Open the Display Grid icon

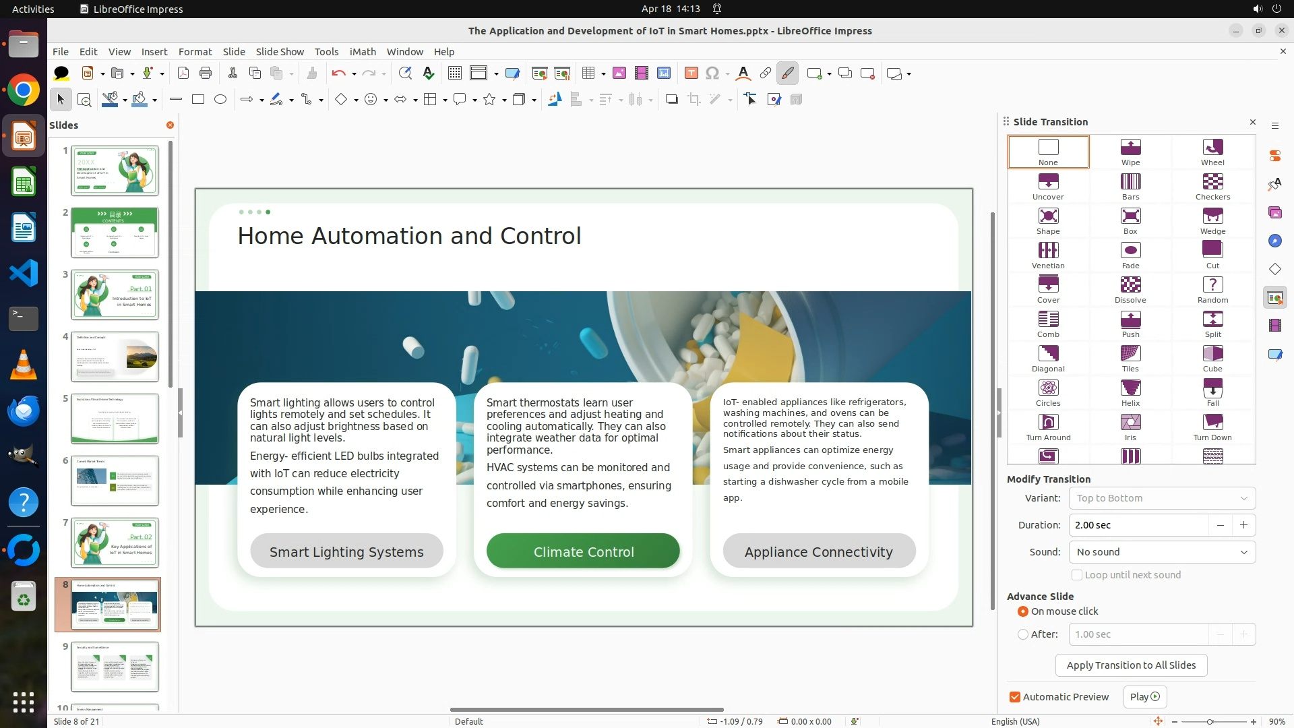[x=455, y=73]
